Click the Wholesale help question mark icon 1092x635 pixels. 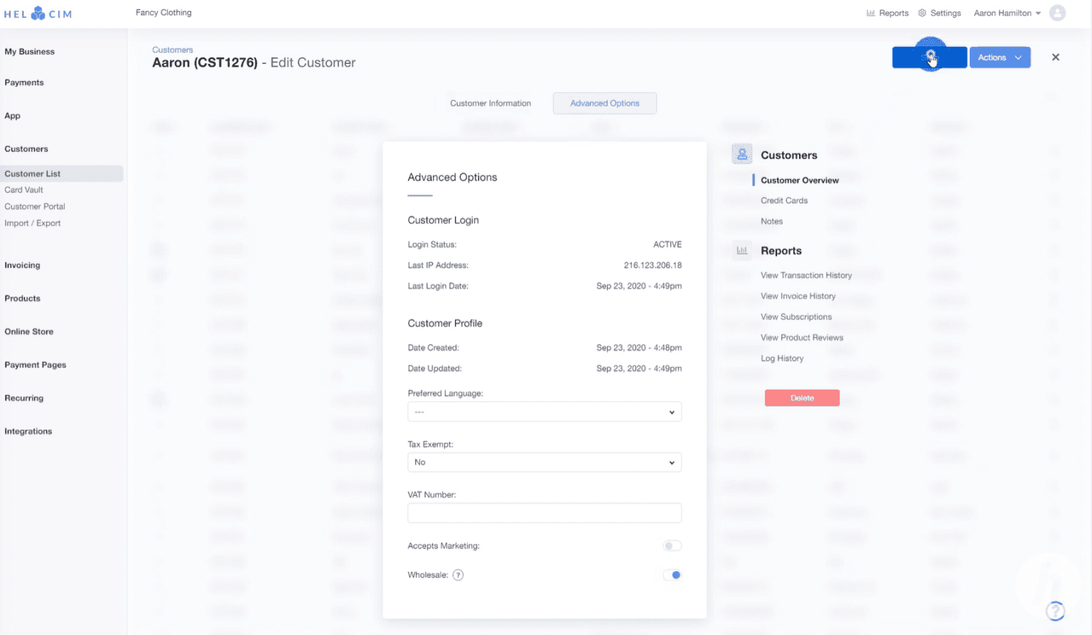[458, 575]
